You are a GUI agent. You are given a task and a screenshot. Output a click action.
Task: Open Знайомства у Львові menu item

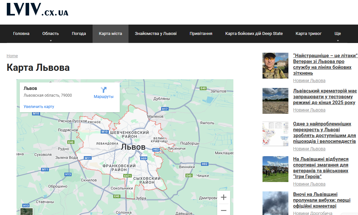pyautogui.click(x=156, y=34)
